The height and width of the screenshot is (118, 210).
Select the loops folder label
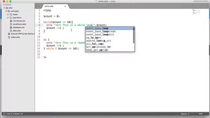[15, 14]
